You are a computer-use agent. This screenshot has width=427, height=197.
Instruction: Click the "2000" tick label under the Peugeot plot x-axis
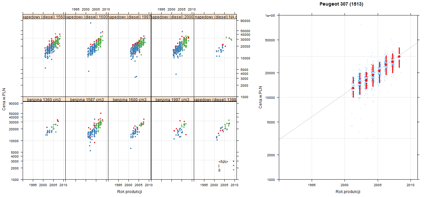pos(345,185)
